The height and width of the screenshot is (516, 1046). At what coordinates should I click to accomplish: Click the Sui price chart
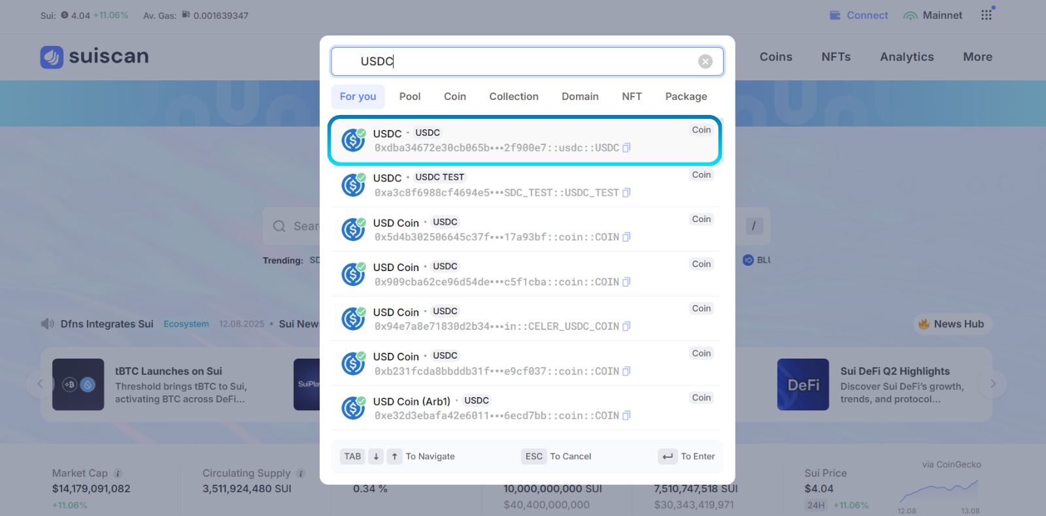pos(939,491)
